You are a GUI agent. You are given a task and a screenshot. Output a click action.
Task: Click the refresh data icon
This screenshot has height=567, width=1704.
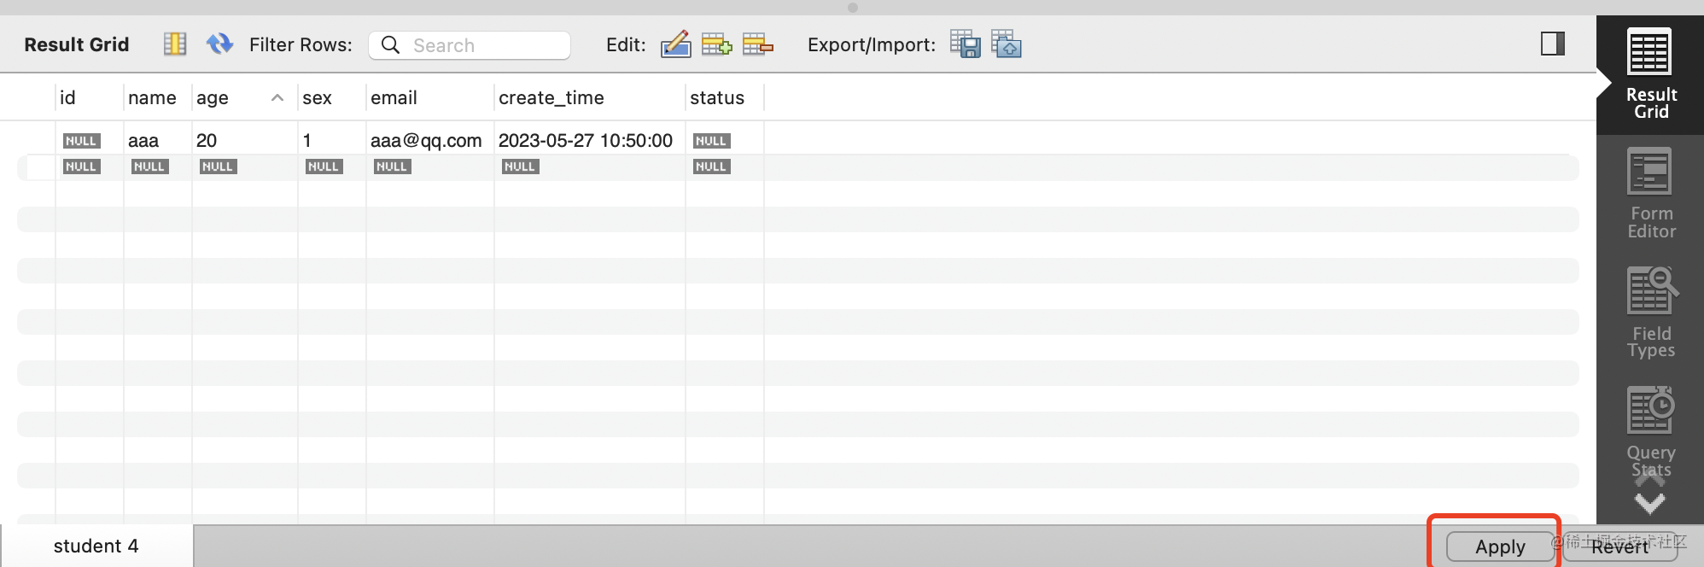219,44
